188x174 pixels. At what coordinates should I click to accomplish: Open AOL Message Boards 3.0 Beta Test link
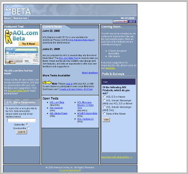86,105
